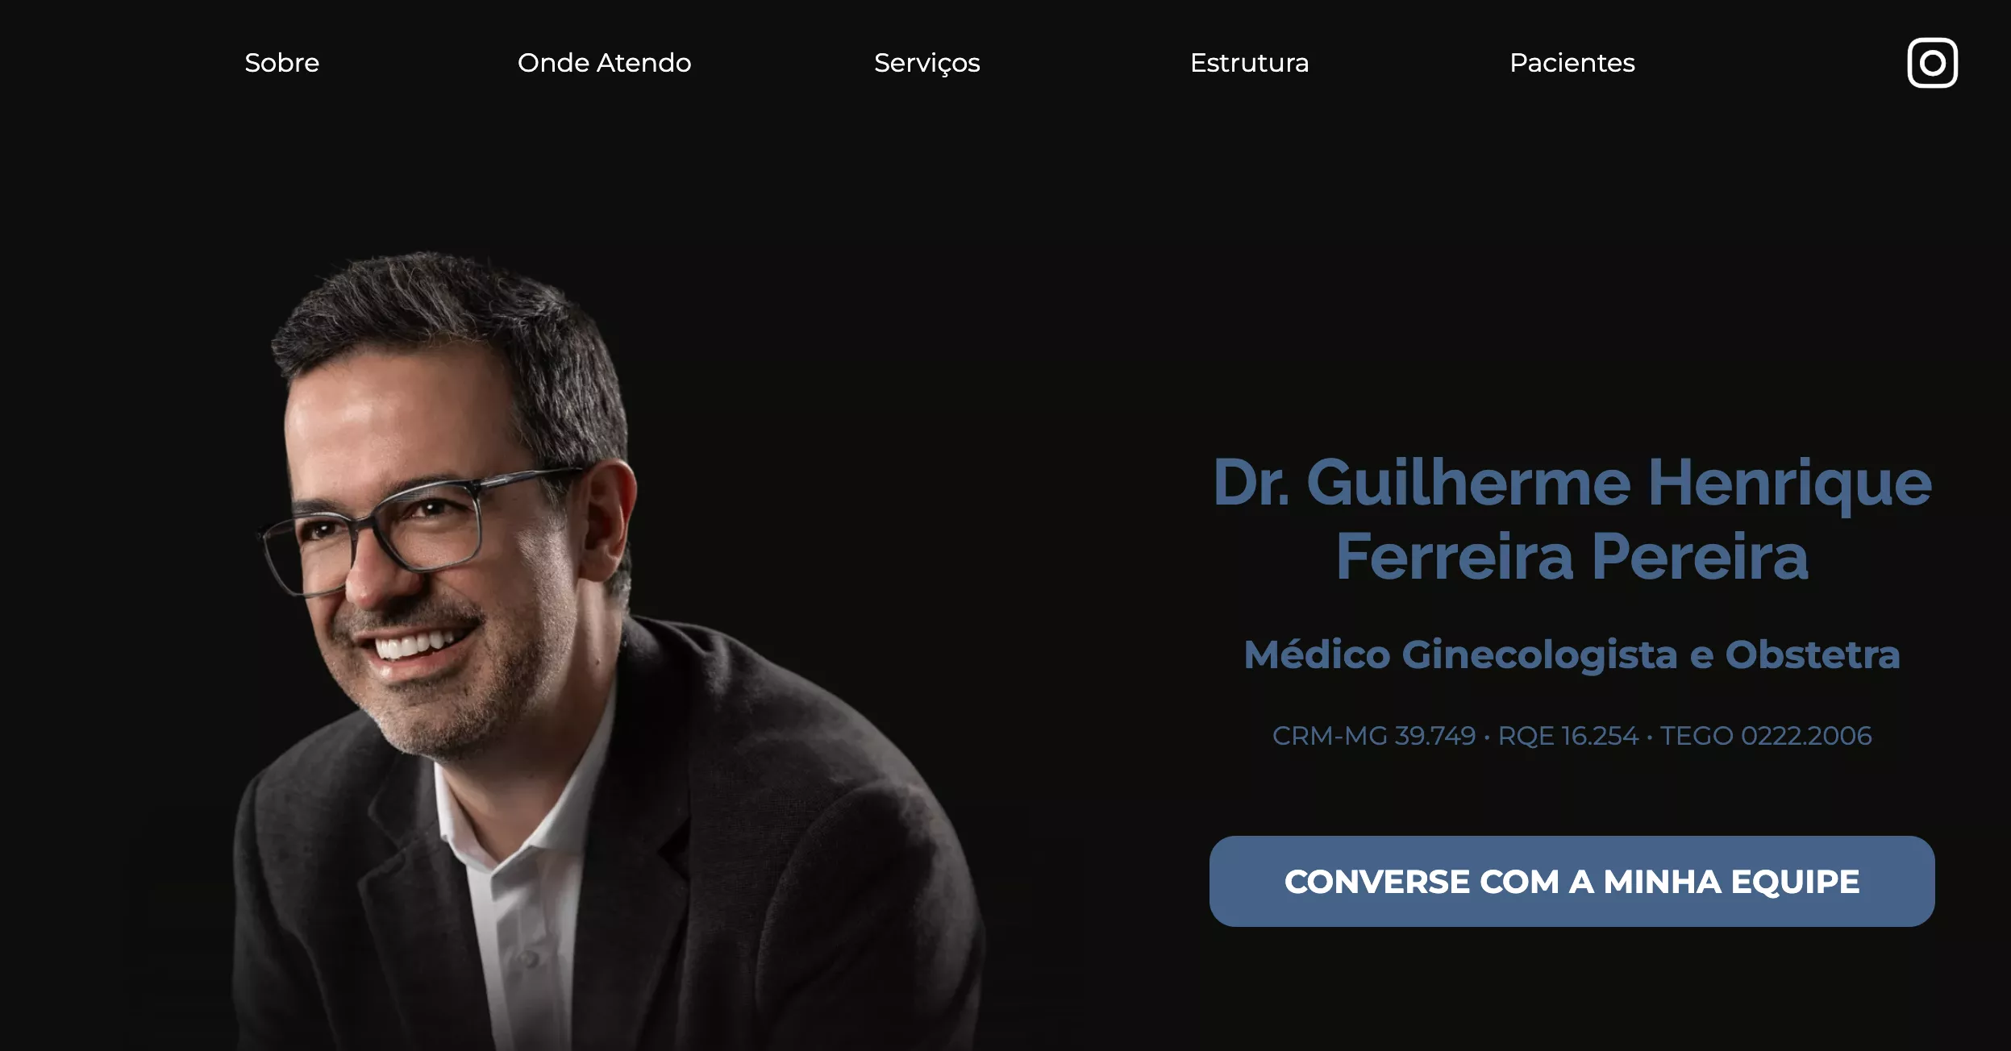Select Serviços in the navigation bar

click(926, 63)
